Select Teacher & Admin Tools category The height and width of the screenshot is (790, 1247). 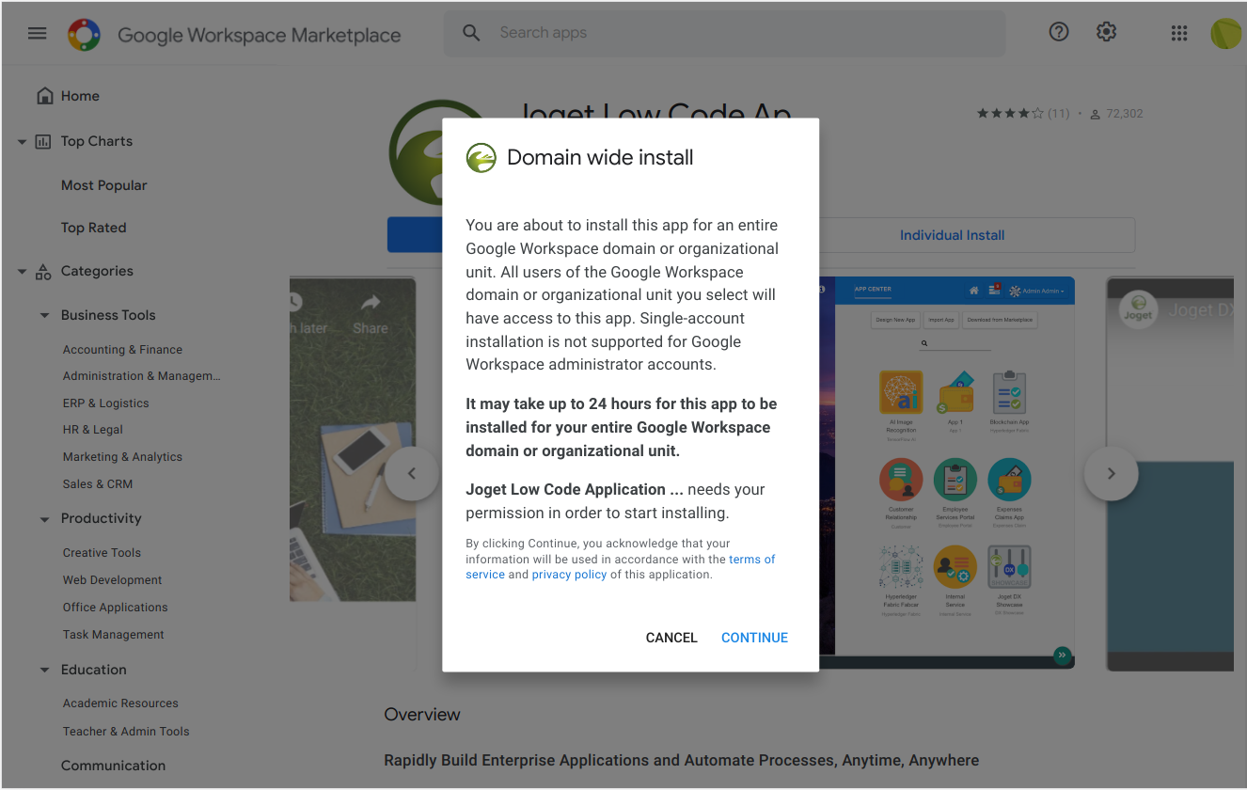pos(126,732)
